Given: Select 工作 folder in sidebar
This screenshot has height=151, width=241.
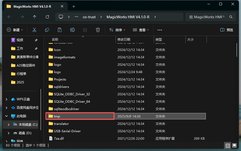Looking at the screenshot, I should (x=20, y=49).
